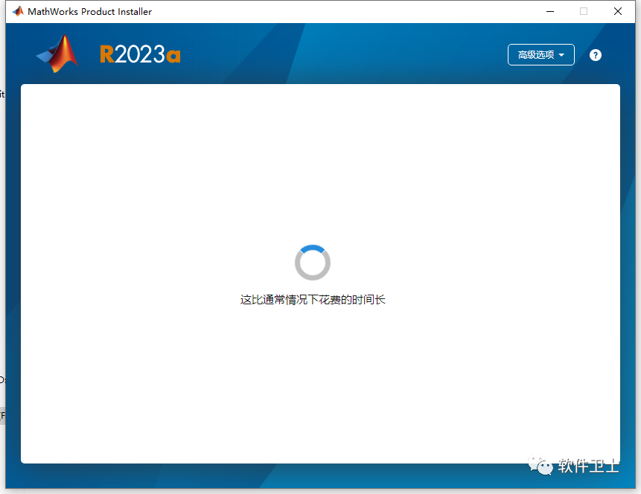Click the 这比通常情况下花费的时间长 message
Image resolution: width=641 pixels, height=494 pixels.
[313, 300]
